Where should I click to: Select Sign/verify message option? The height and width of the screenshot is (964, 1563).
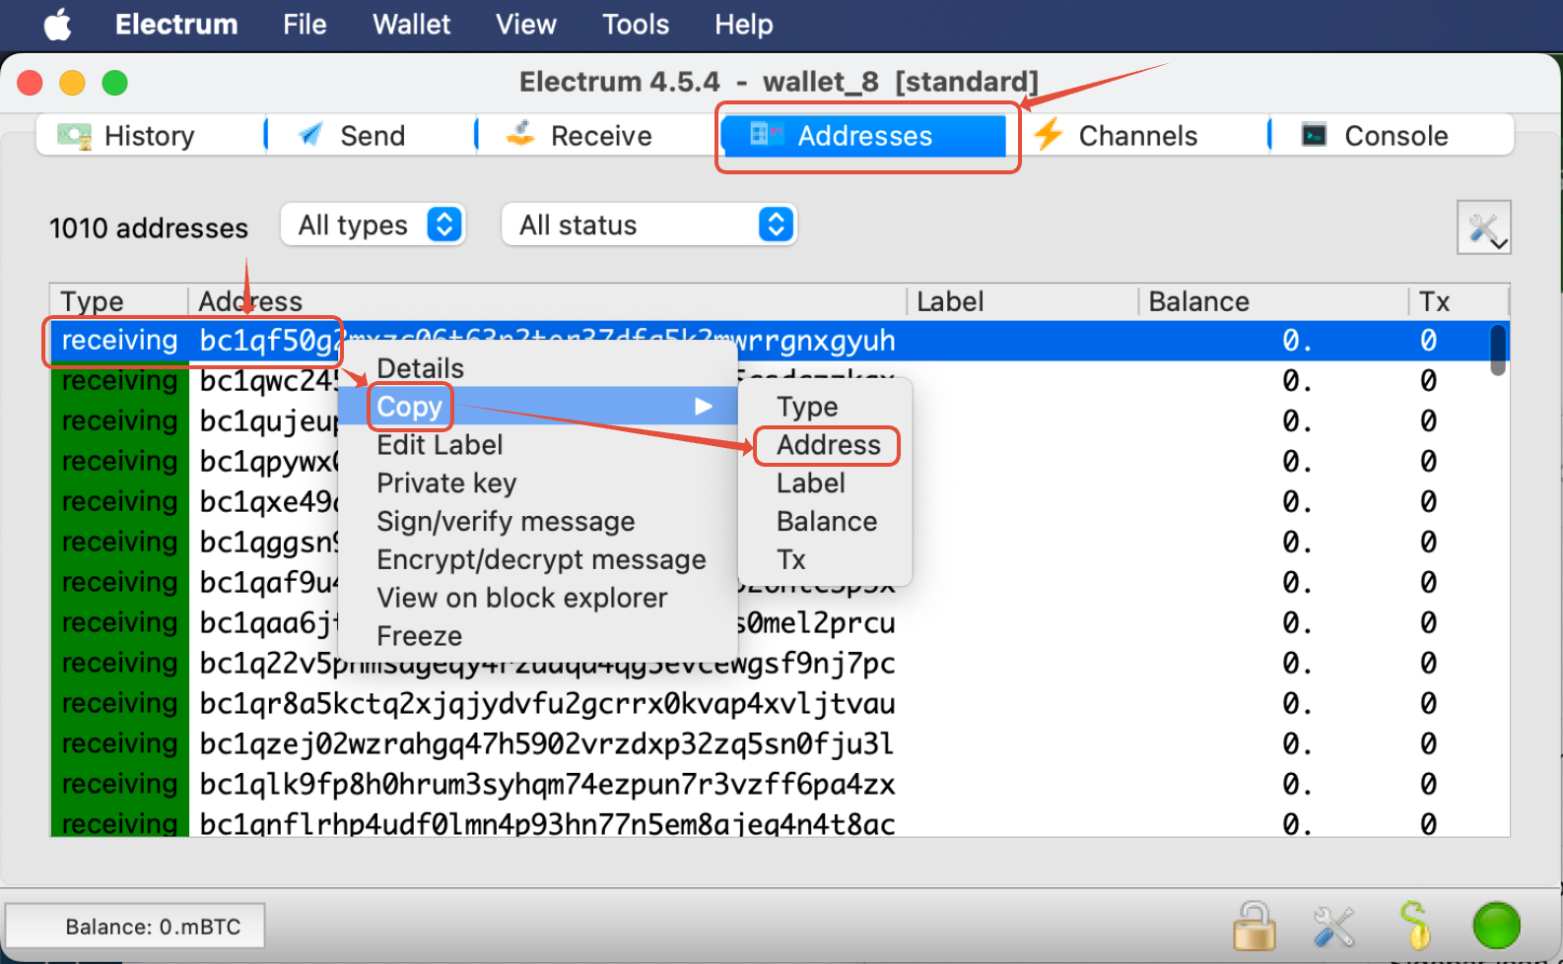[x=537, y=521]
